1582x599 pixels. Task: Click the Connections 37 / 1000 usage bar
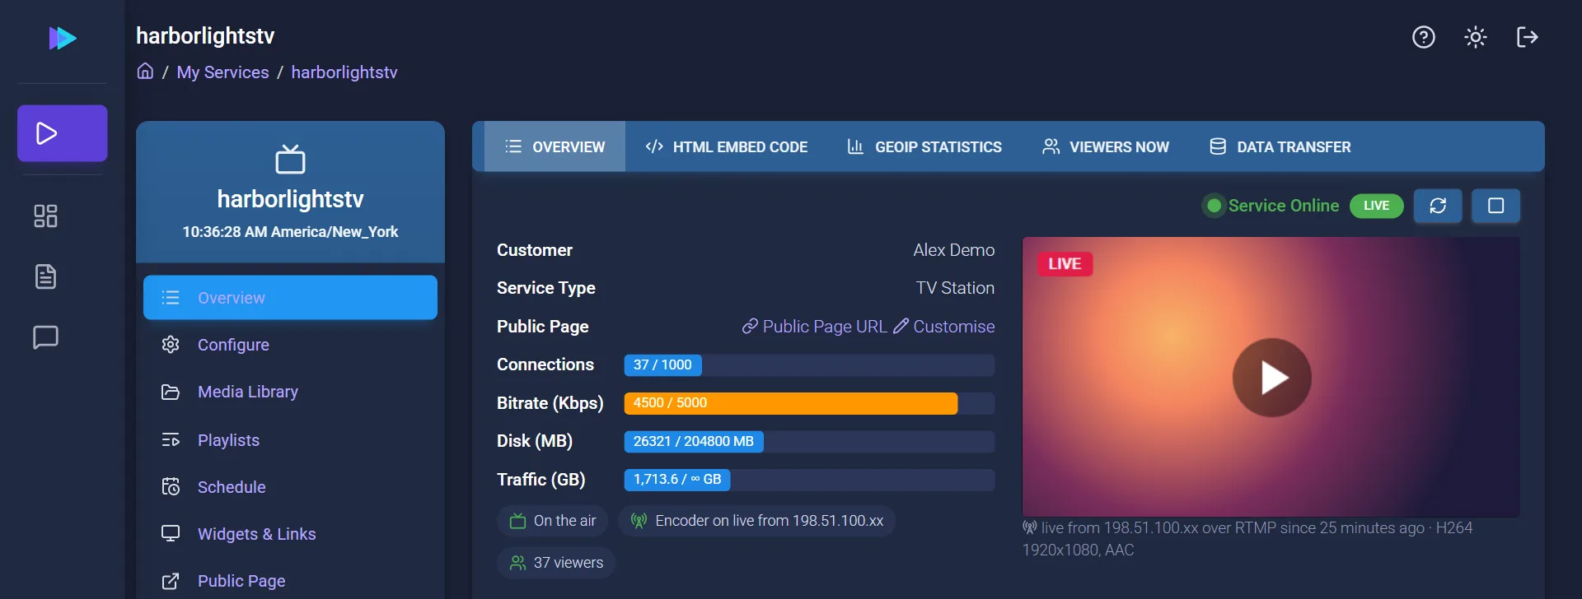[809, 365]
